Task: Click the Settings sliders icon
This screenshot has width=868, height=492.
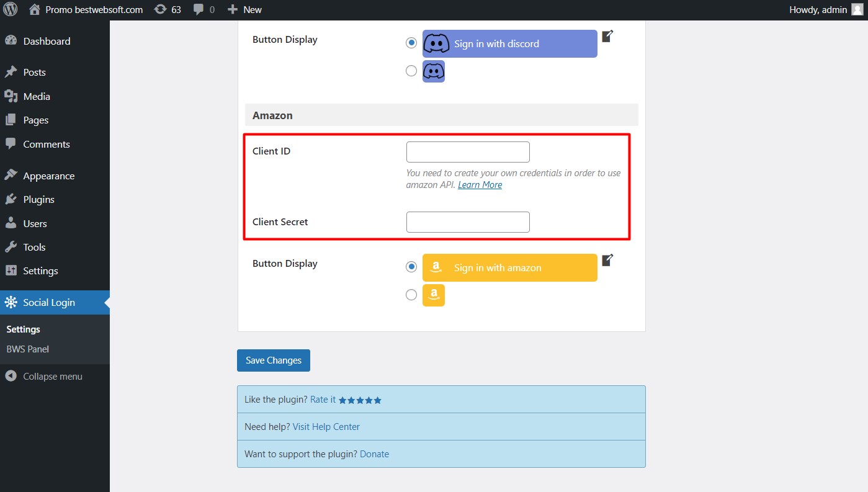Action: [x=11, y=271]
